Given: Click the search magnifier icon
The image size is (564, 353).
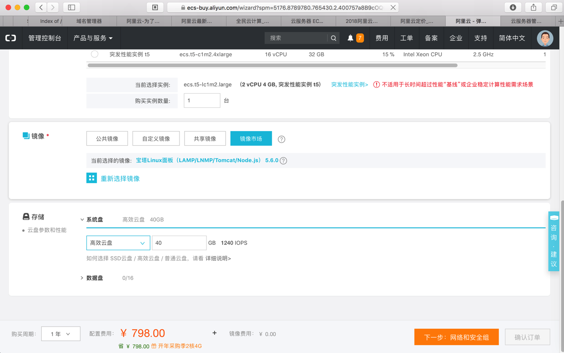Looking at the screenshot, I should (x=333, y=38).
